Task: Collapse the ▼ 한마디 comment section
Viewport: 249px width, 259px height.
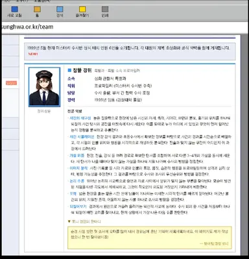Action: click(x=84, y=221)
